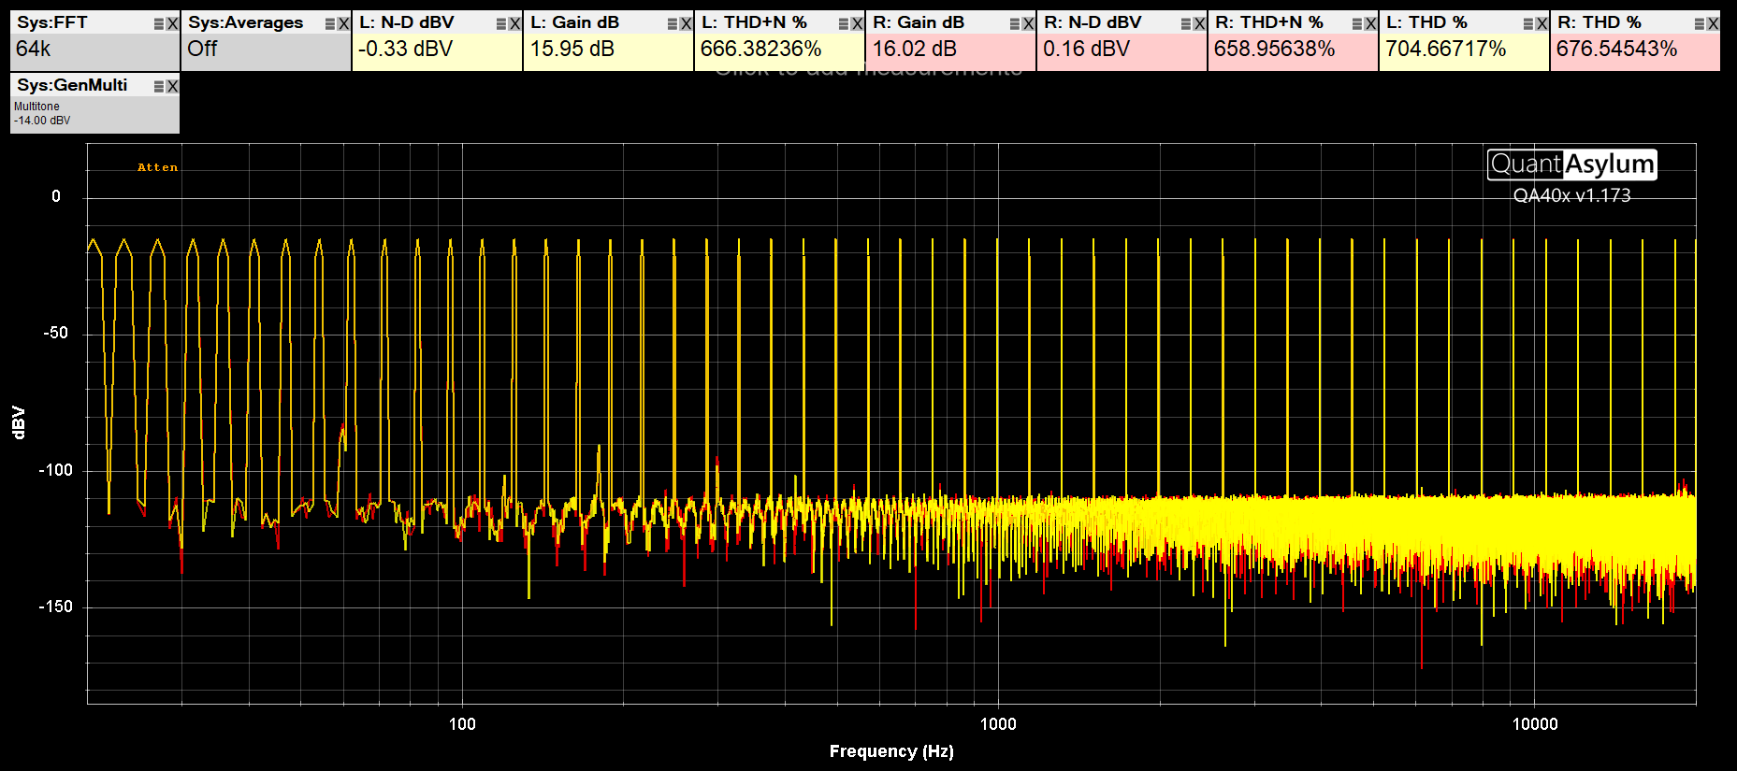Open the R: THD+N % tile menu icon
The height and width of the screenshot is (771, 1737).
(x=1357, y=24)
